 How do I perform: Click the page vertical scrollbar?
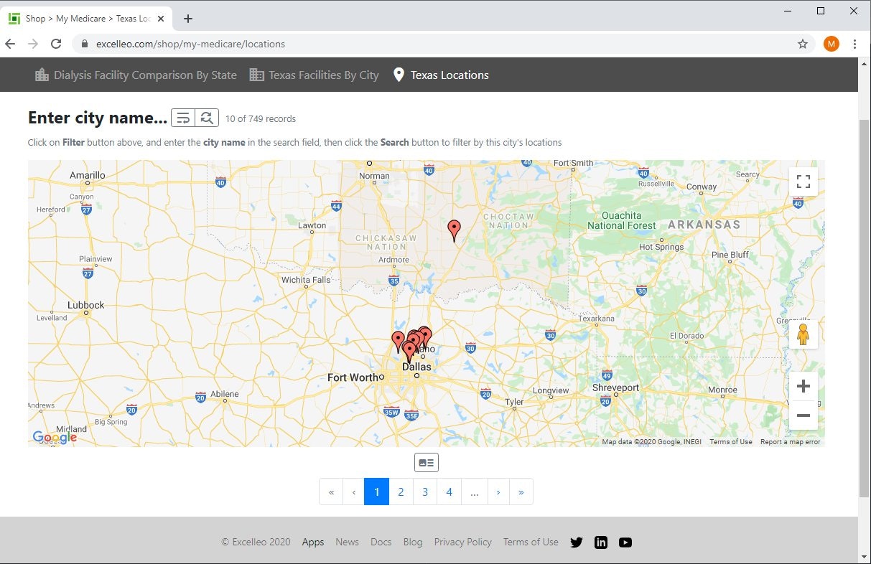865,309
